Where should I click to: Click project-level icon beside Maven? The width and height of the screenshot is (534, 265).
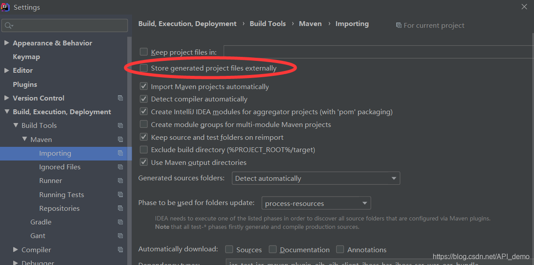click(120, 139)
